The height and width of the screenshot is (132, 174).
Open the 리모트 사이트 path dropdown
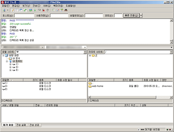pyautogui.click(x=171, y=52)
